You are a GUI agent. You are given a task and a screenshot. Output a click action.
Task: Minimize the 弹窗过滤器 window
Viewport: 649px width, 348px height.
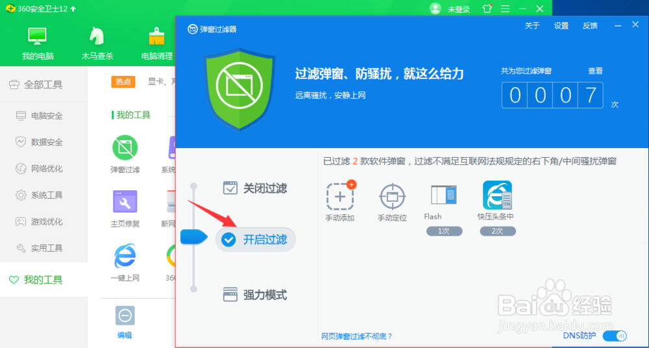618,26
